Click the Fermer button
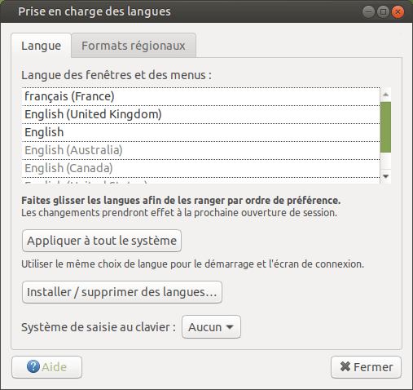This screenshot has height=390, width=413. [x=366, y=367]
